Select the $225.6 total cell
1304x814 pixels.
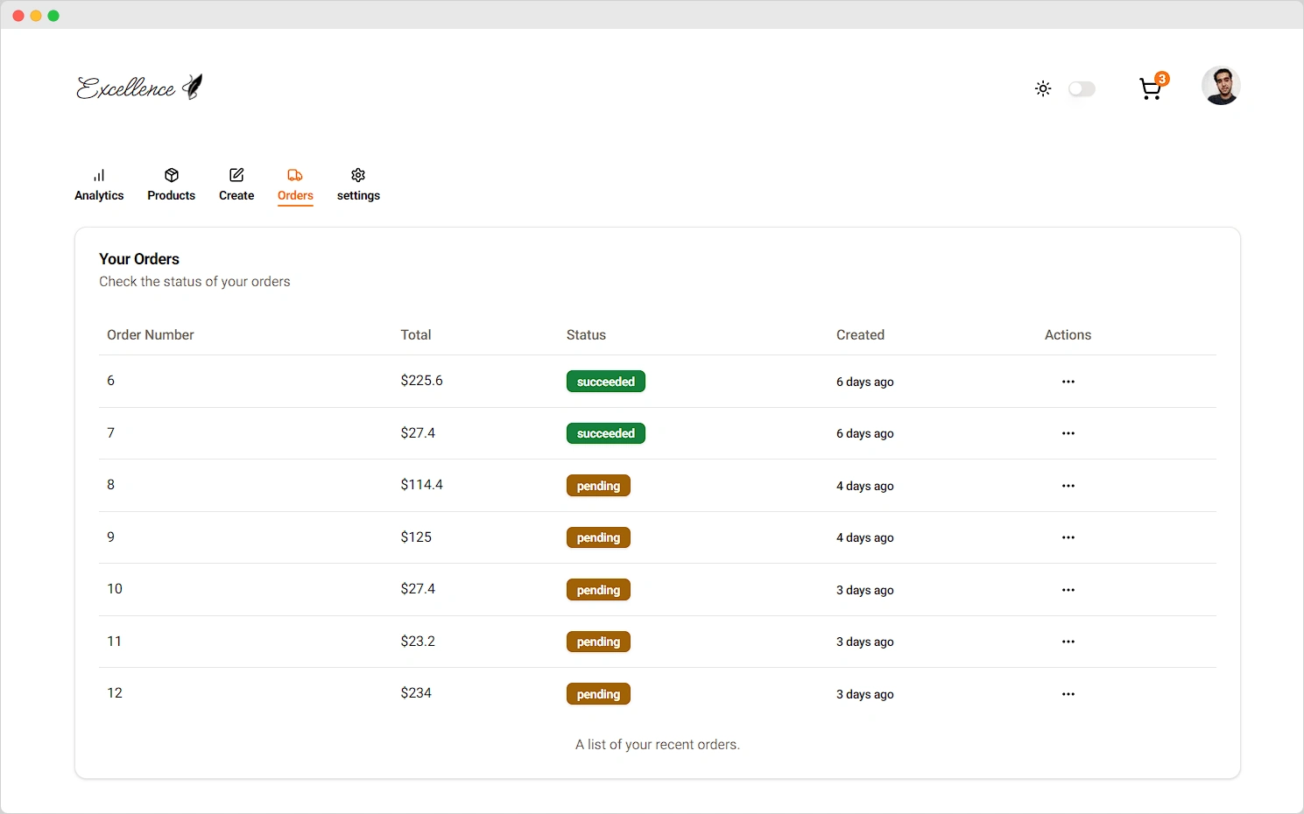coord(422,381)
